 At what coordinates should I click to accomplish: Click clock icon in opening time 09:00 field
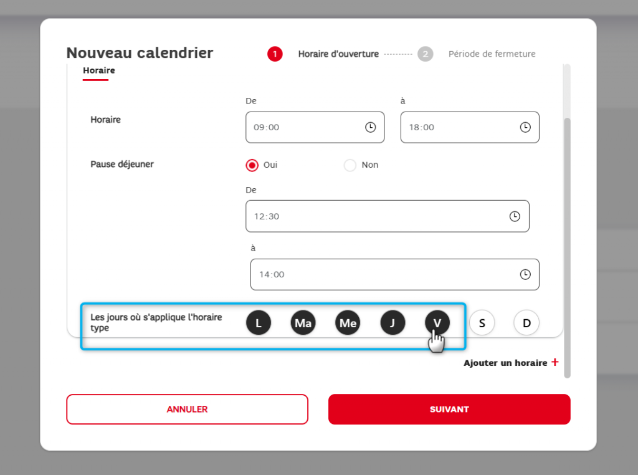pyautogui.click(x=370, y=127)
